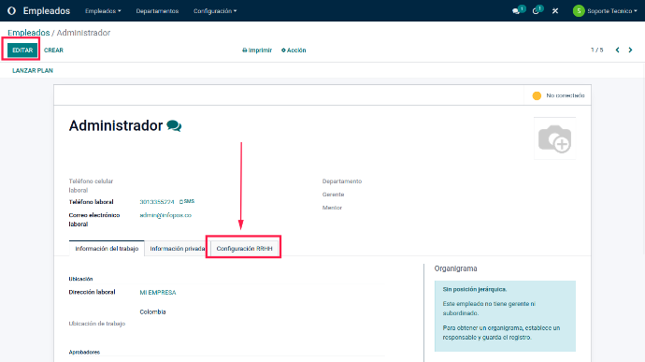The height and width of the screenshot is (362, 645).
Task: Go to previous record with left arrow
Action: point(617,50)
